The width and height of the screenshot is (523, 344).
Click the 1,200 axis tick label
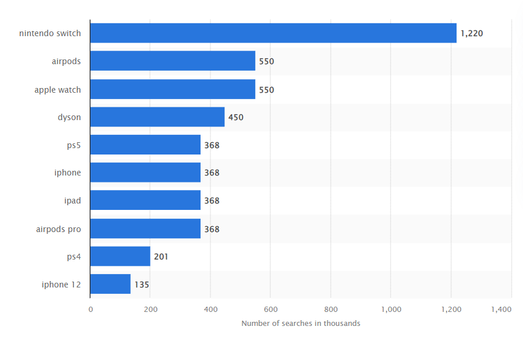click(451, 309)
